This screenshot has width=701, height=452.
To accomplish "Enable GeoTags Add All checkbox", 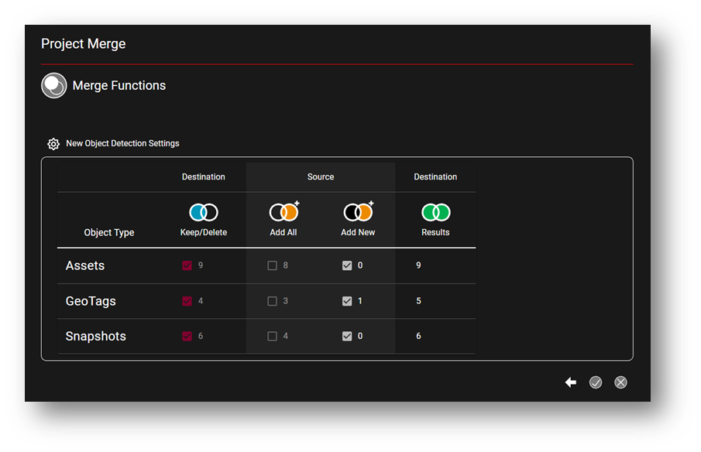I will [x=272, y=301].
